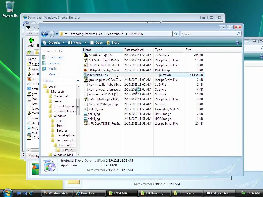Viewport: 263px width, 197px height.
Task: Select the Local folder in tree
Action: (52, 87)
